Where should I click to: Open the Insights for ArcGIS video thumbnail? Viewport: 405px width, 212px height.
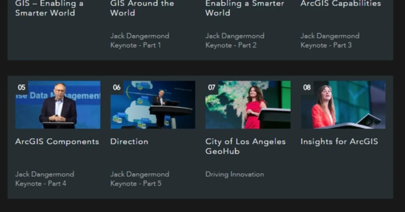pyautogui.click(x=343, y=105)
